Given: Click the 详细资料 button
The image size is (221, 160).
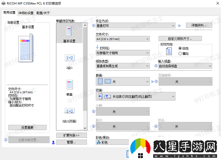Looking at the screenshot, I should (199, 25).
